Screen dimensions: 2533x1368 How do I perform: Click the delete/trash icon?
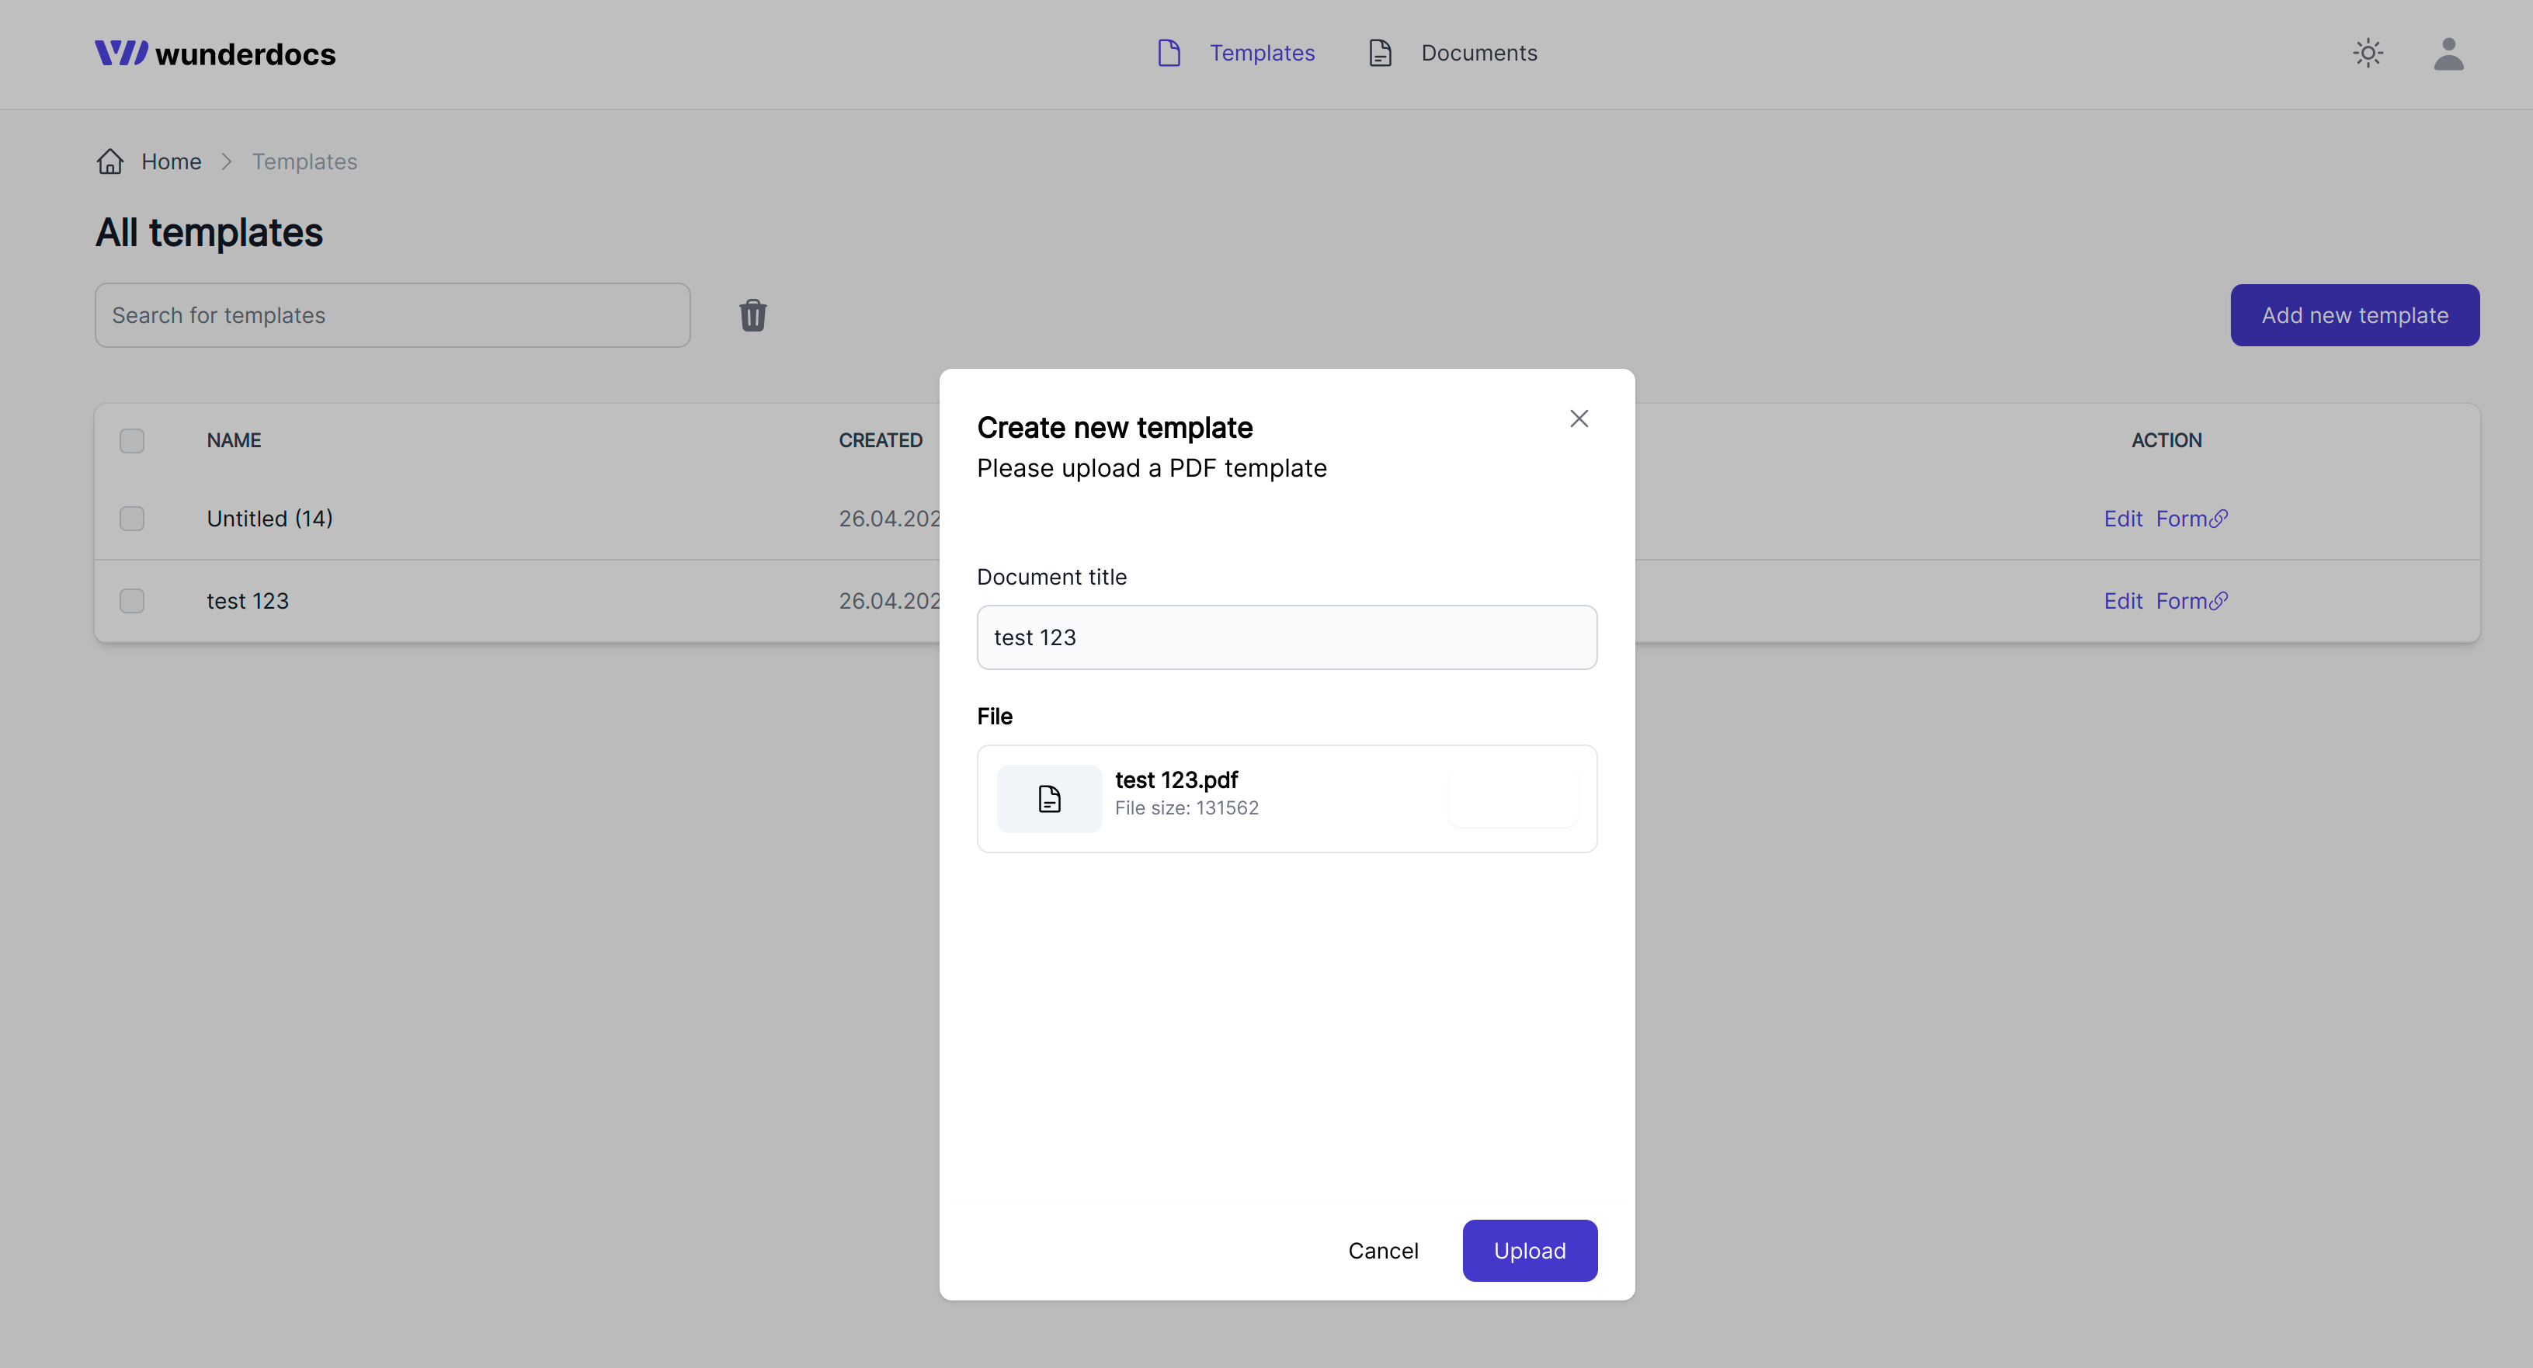[751, 315]
